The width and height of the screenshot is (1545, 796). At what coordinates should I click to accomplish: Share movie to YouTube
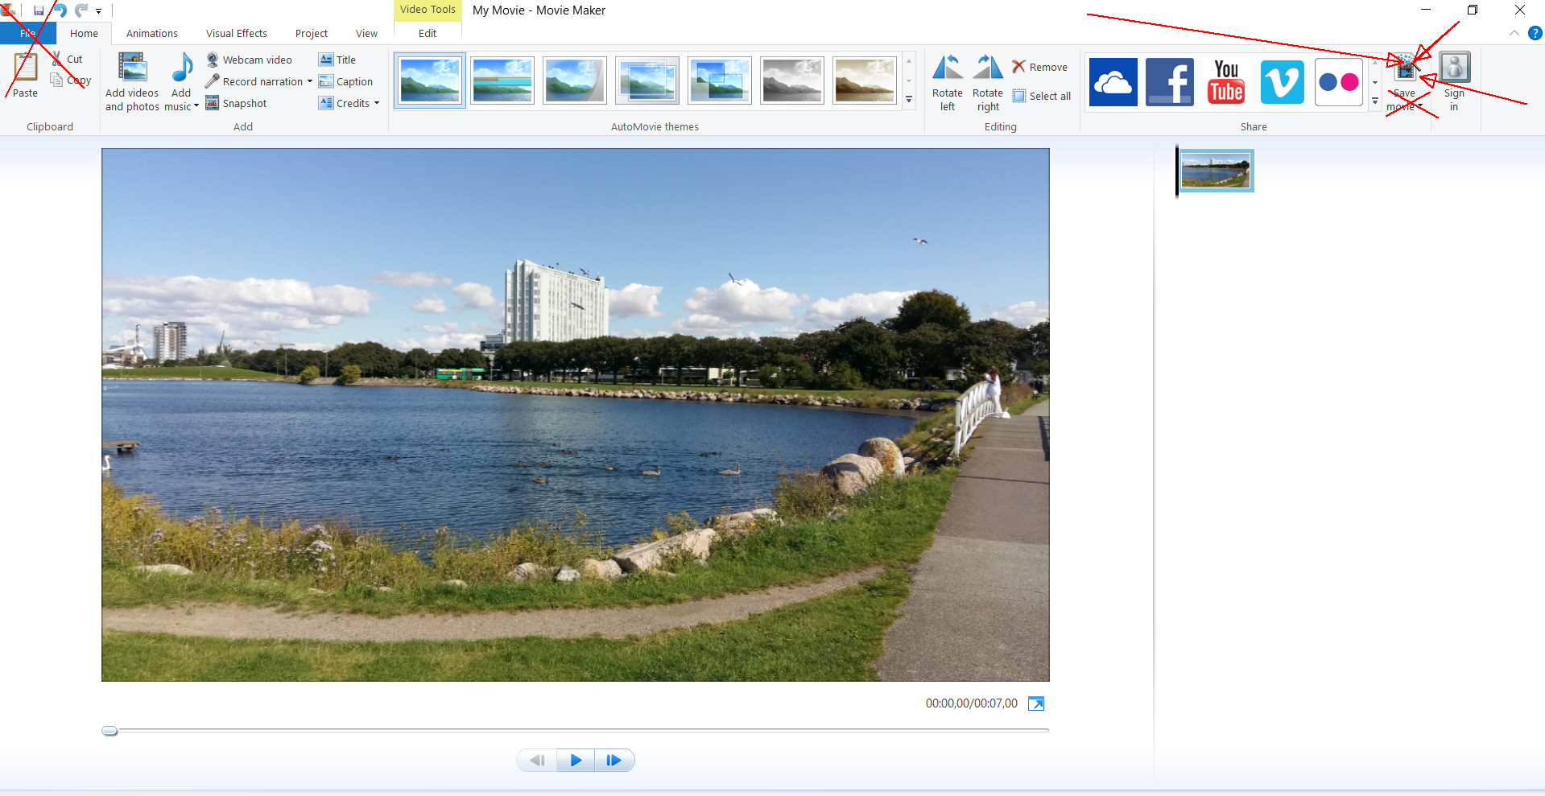pos(1225,82)
